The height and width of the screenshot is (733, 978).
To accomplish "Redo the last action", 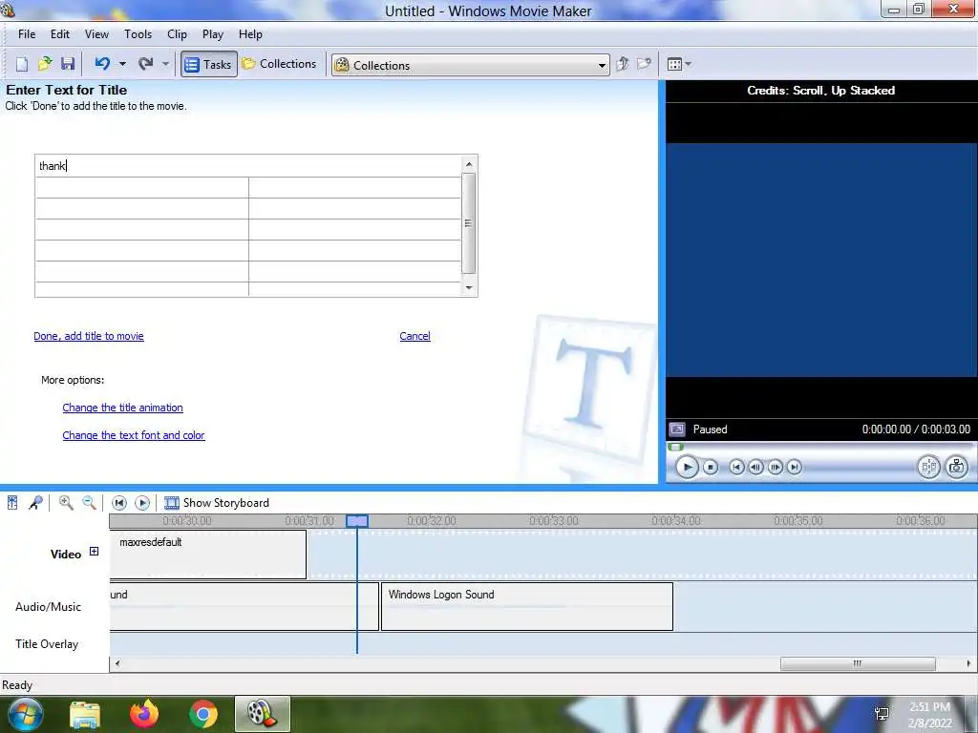I will point(146,64).
